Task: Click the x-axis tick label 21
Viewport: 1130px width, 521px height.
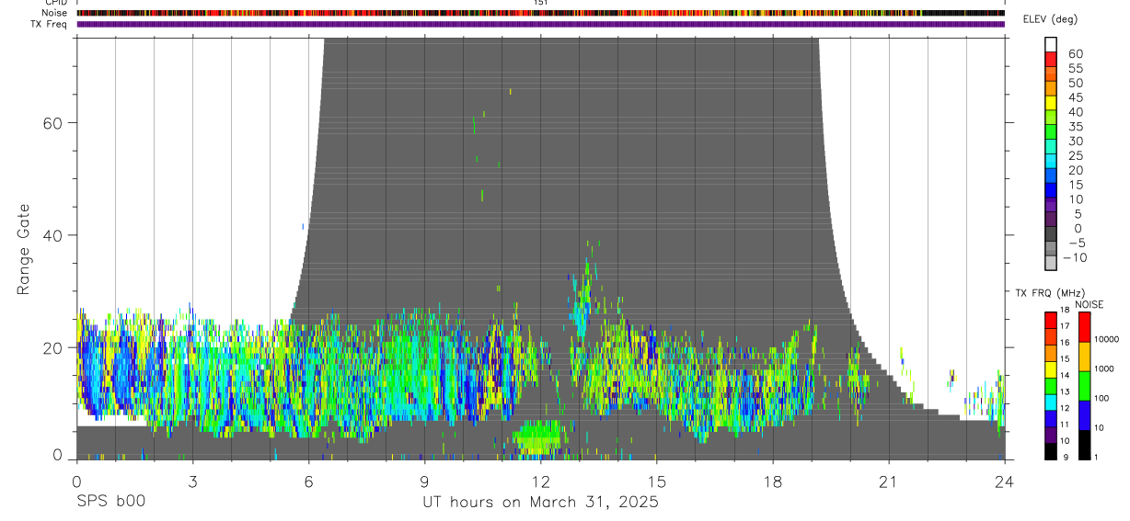Action: pos(889,482)
